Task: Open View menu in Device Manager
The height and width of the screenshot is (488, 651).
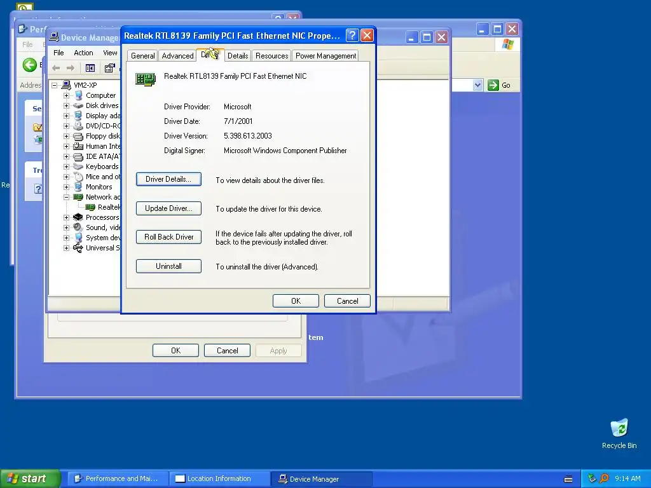Action: (110, 53)
